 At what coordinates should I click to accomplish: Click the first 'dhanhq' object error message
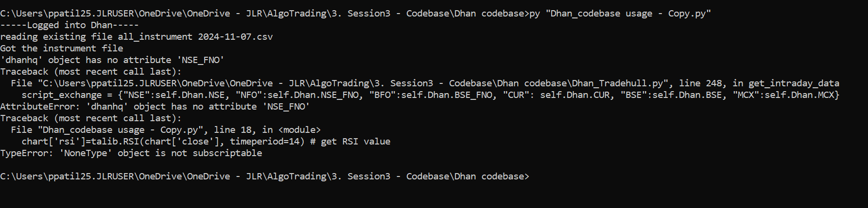pos(112,60)
